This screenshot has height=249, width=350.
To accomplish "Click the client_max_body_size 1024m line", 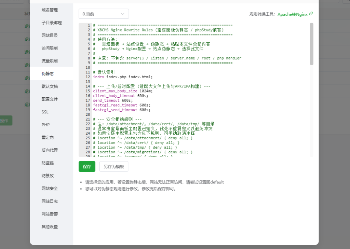I will [123, 91].
